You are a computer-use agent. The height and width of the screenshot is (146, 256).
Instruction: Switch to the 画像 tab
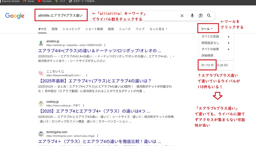point(54,29)
